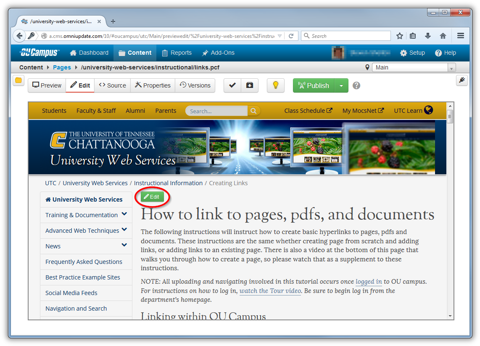Open the gadgets plug icon at right

click(462, 80)
